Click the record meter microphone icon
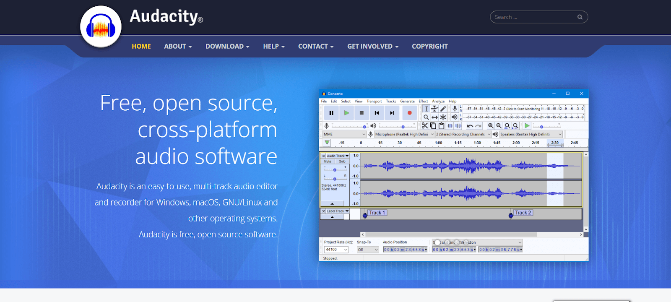Screen dimensions: 671x302 [455, 109]
